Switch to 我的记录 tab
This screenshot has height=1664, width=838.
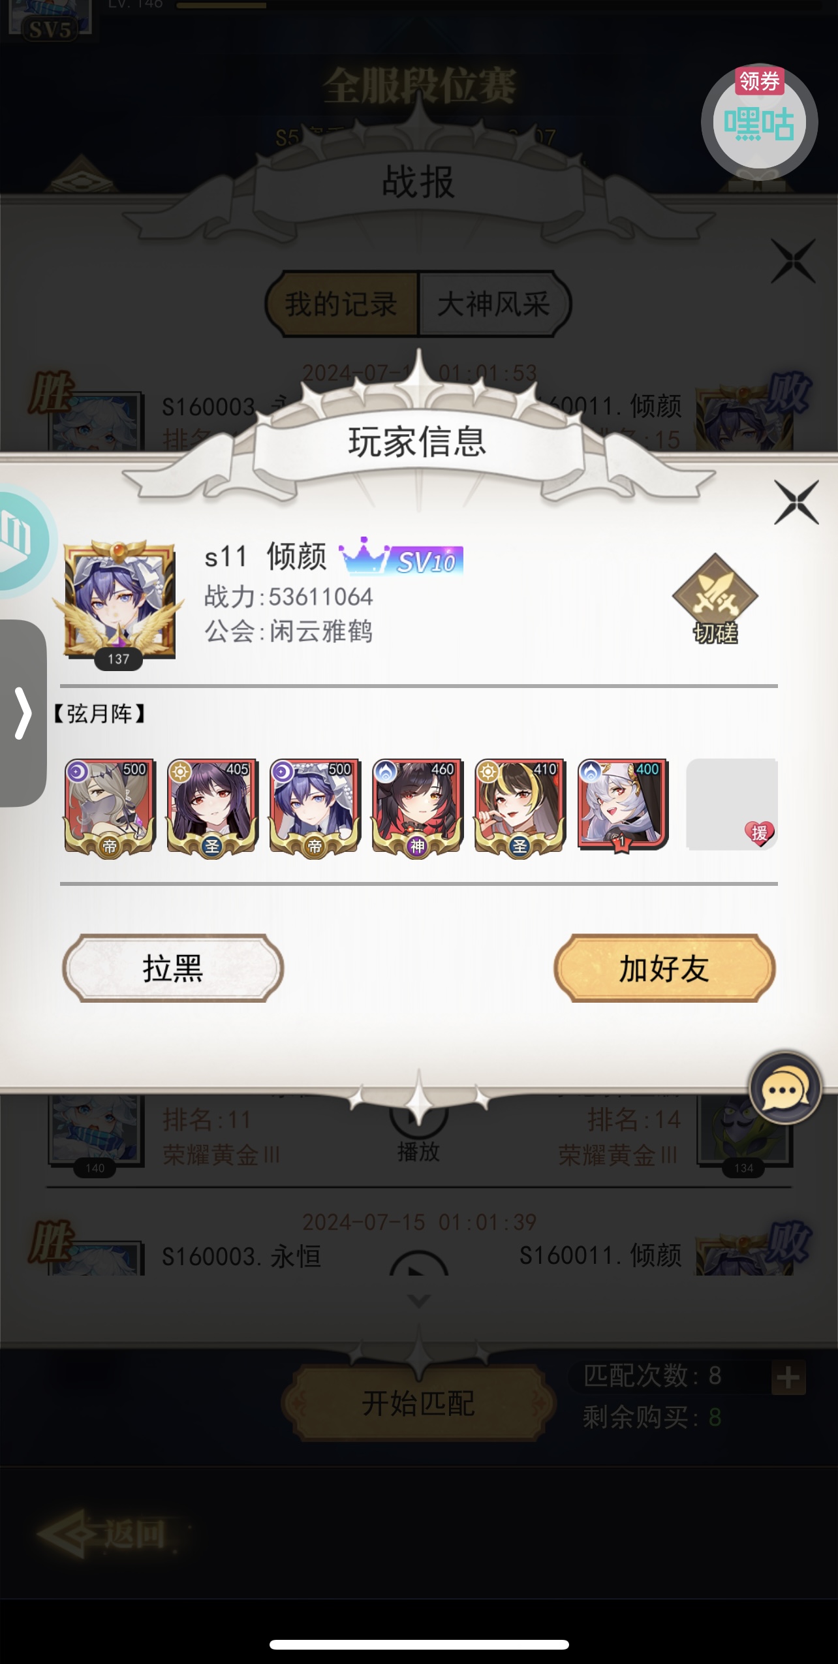[x=341, y=304]
